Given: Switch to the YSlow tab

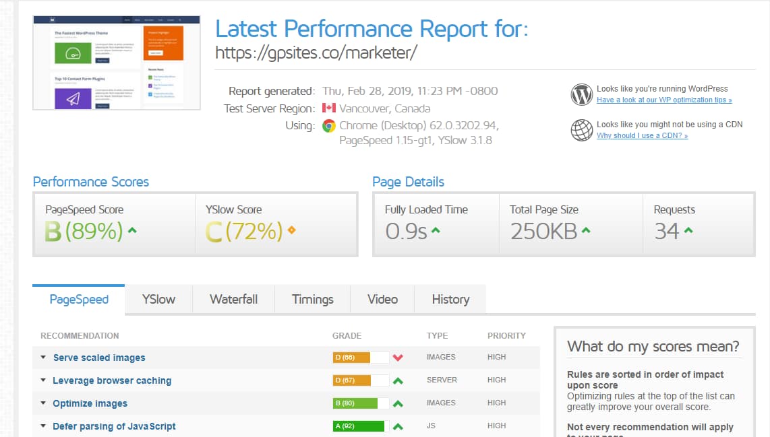Looking at the screenshot, I should (x=158, y=299).
